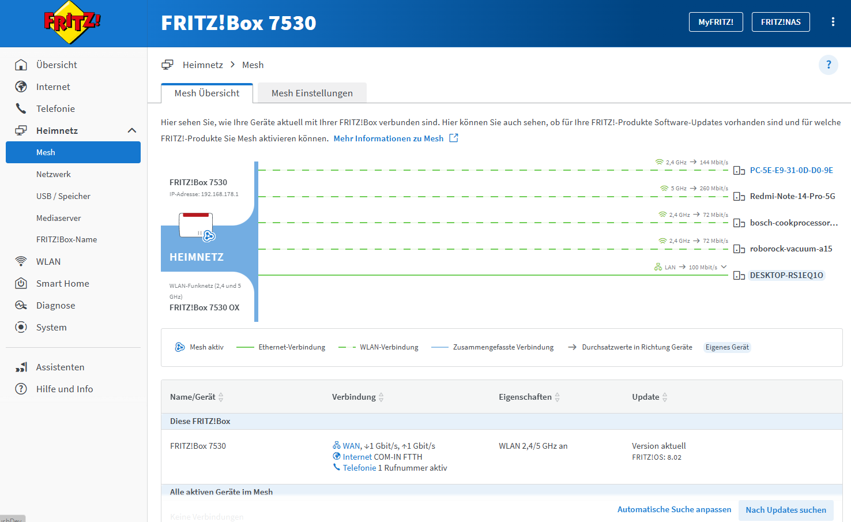Click the Smart Home power icon
The width and height of the screenshot is (851, 522).
point(21,283)
